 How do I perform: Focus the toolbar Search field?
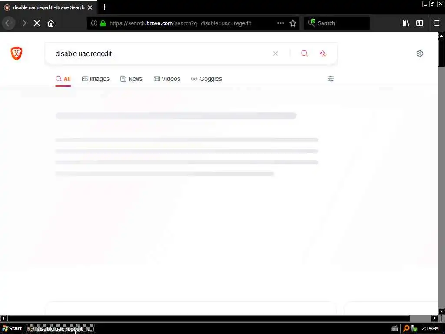[337, 23]
